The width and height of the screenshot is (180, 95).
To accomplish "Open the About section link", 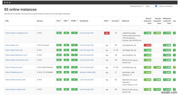I will pos(13,14).
